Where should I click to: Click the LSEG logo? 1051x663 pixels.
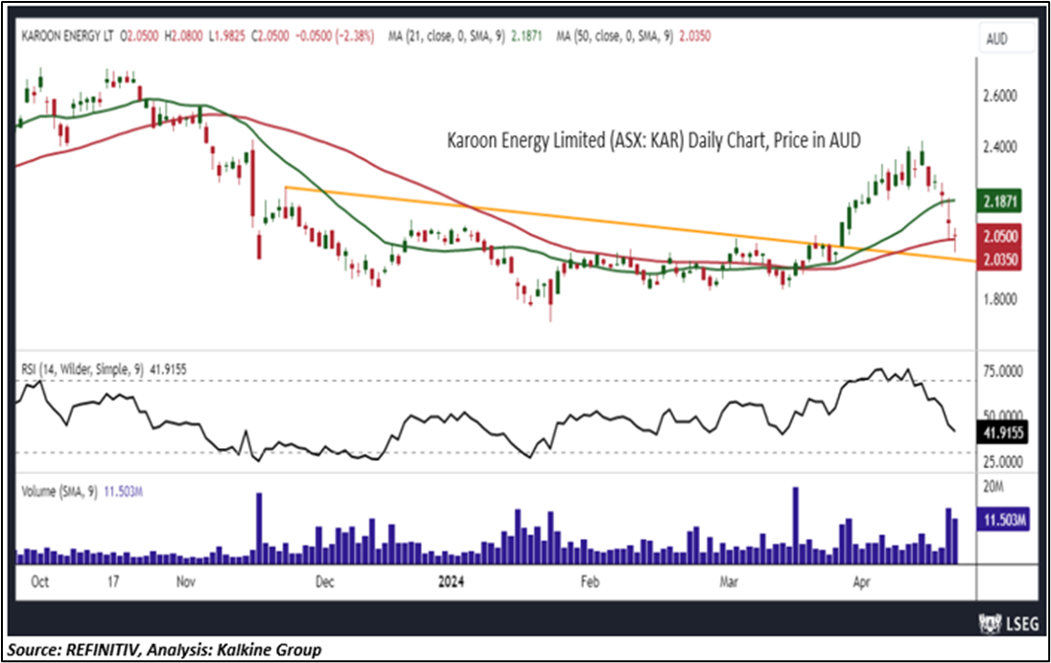click(x=1009, y=623)
